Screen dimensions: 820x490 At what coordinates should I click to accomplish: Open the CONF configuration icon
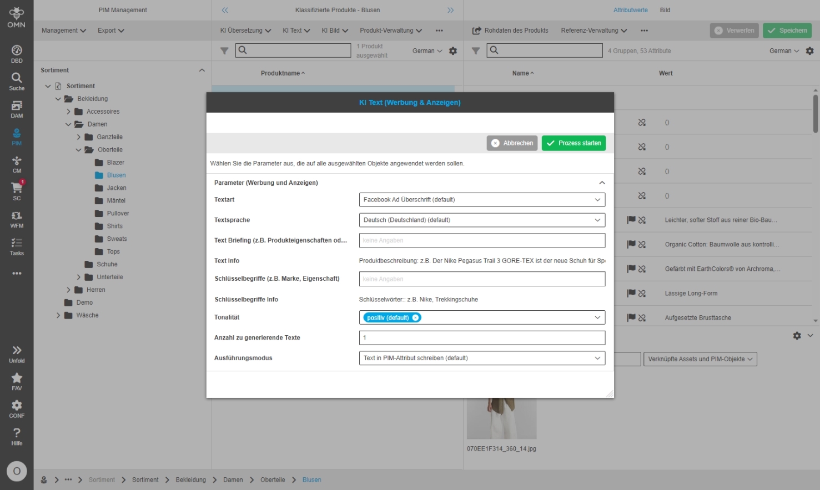(17, 409)
